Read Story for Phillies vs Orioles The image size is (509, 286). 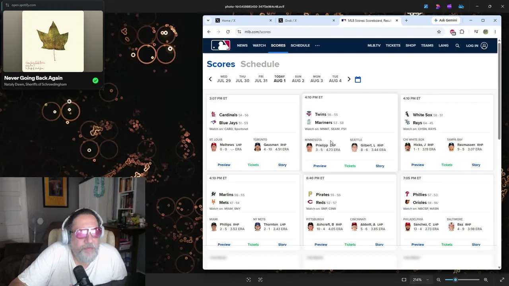pyautogui.click(x=476, y=245)
